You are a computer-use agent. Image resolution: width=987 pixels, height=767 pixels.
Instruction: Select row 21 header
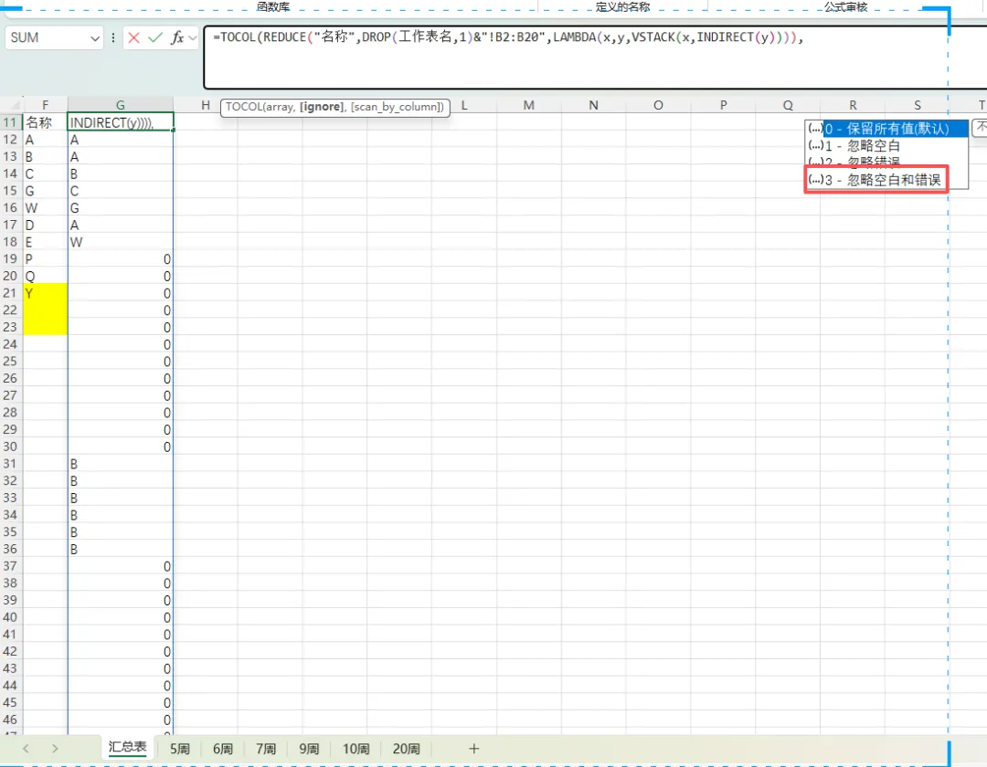pos(11,293)
